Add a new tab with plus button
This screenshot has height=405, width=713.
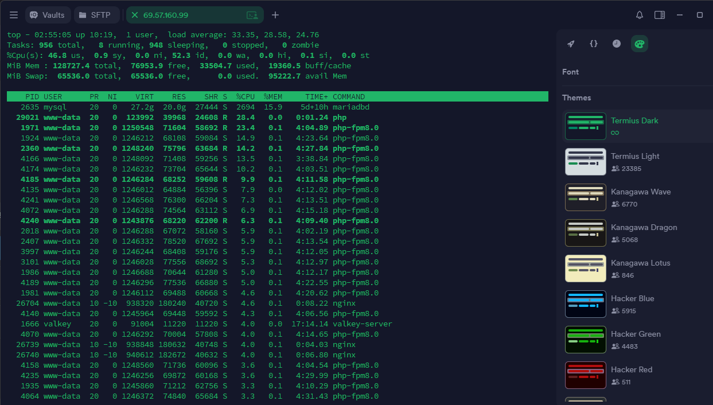tap(275, 15)
